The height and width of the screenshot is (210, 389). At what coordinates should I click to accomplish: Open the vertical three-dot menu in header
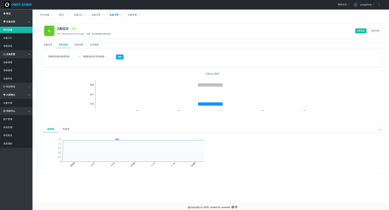click(379, 4)
